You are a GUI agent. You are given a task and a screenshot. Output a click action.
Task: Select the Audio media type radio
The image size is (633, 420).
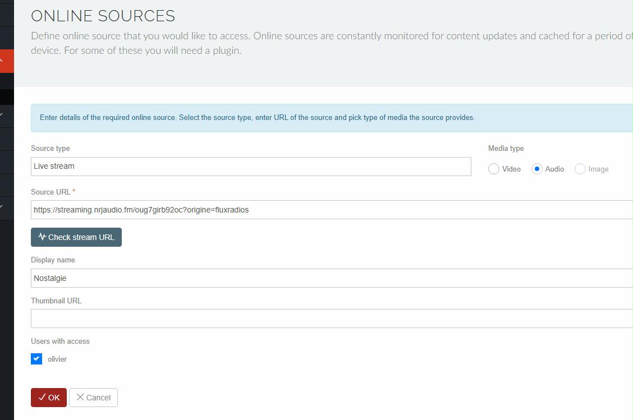click(x=536, y=169)
